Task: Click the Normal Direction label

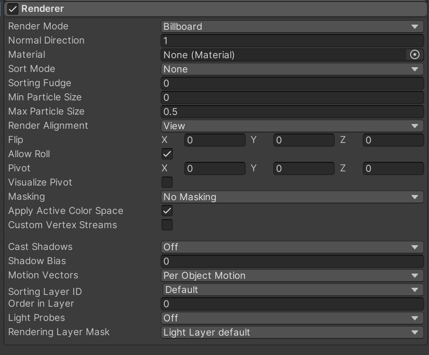Action: [46, 40]
